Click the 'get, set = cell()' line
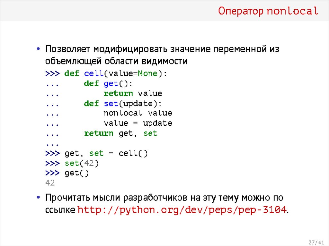This screenshot has width=329, height=246. (96, 153)
